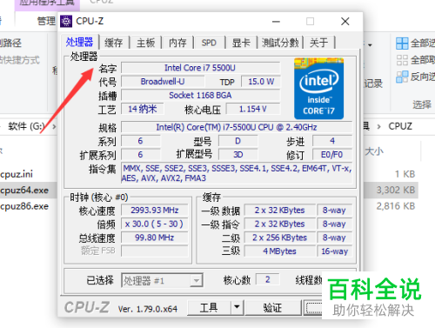Screen dimensions: 435x328
Task: Click the TDP value 15.0 W
Action: [x=261, y=82]
